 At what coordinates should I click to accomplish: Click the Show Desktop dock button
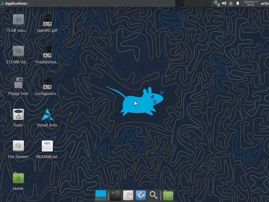click(x=101, y=195)
